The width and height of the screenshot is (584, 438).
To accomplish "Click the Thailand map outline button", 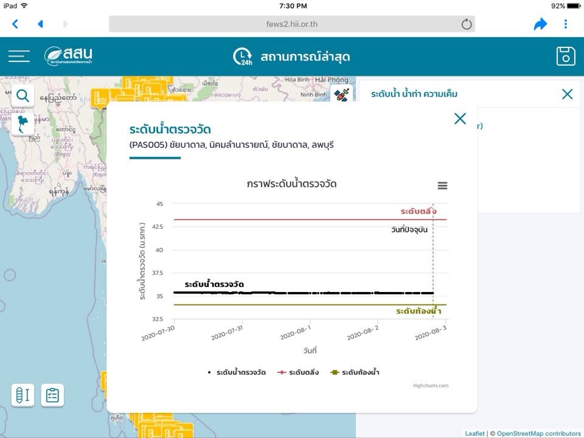I will point(23,124).
